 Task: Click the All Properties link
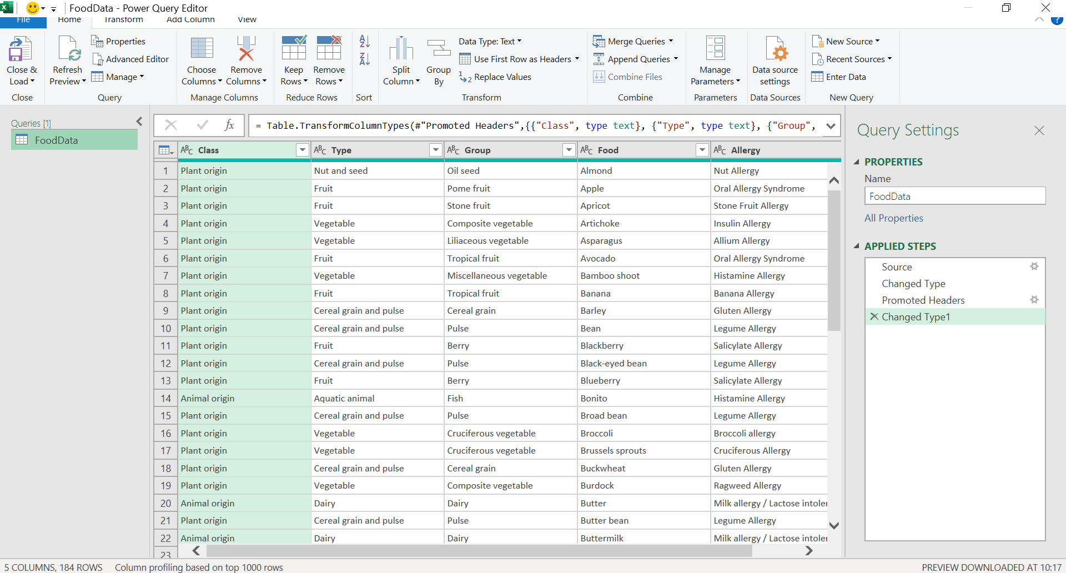[893, 218]
